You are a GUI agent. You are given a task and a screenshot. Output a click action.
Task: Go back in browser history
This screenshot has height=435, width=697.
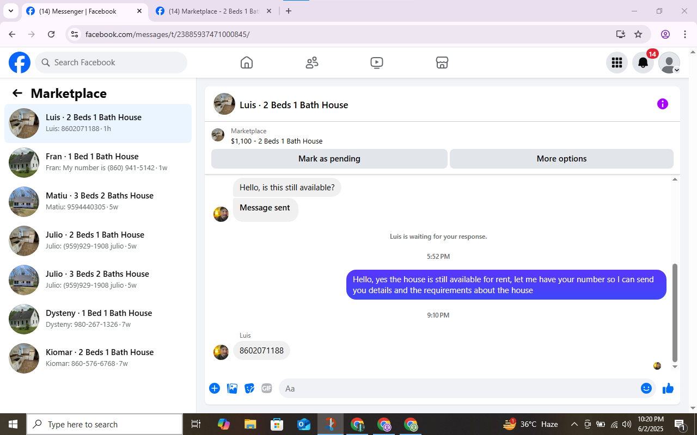click(x=12, y=34)
